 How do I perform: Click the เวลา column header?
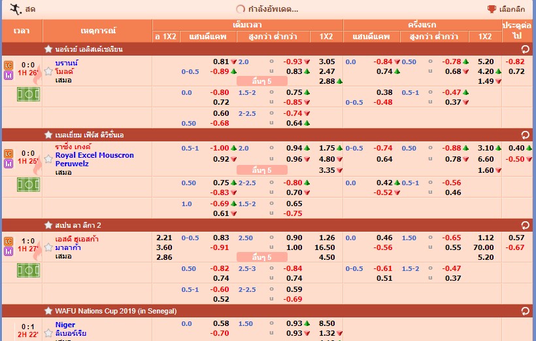(22, 31)
